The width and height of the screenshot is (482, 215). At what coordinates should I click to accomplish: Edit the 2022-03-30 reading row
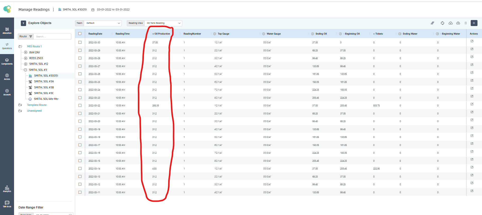coord(472,41)
